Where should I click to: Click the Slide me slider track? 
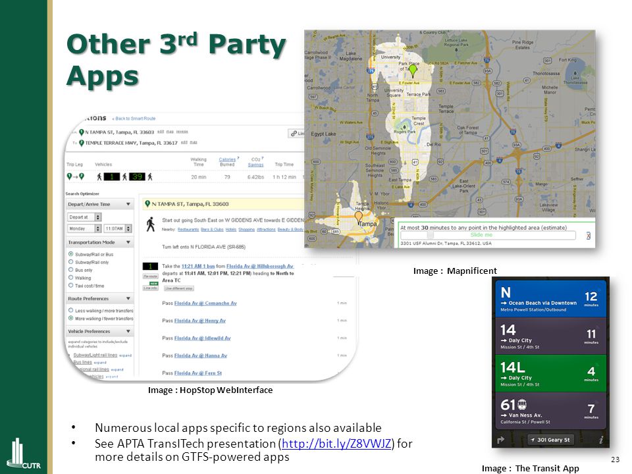pyautogui.click(x=488, y=235)
